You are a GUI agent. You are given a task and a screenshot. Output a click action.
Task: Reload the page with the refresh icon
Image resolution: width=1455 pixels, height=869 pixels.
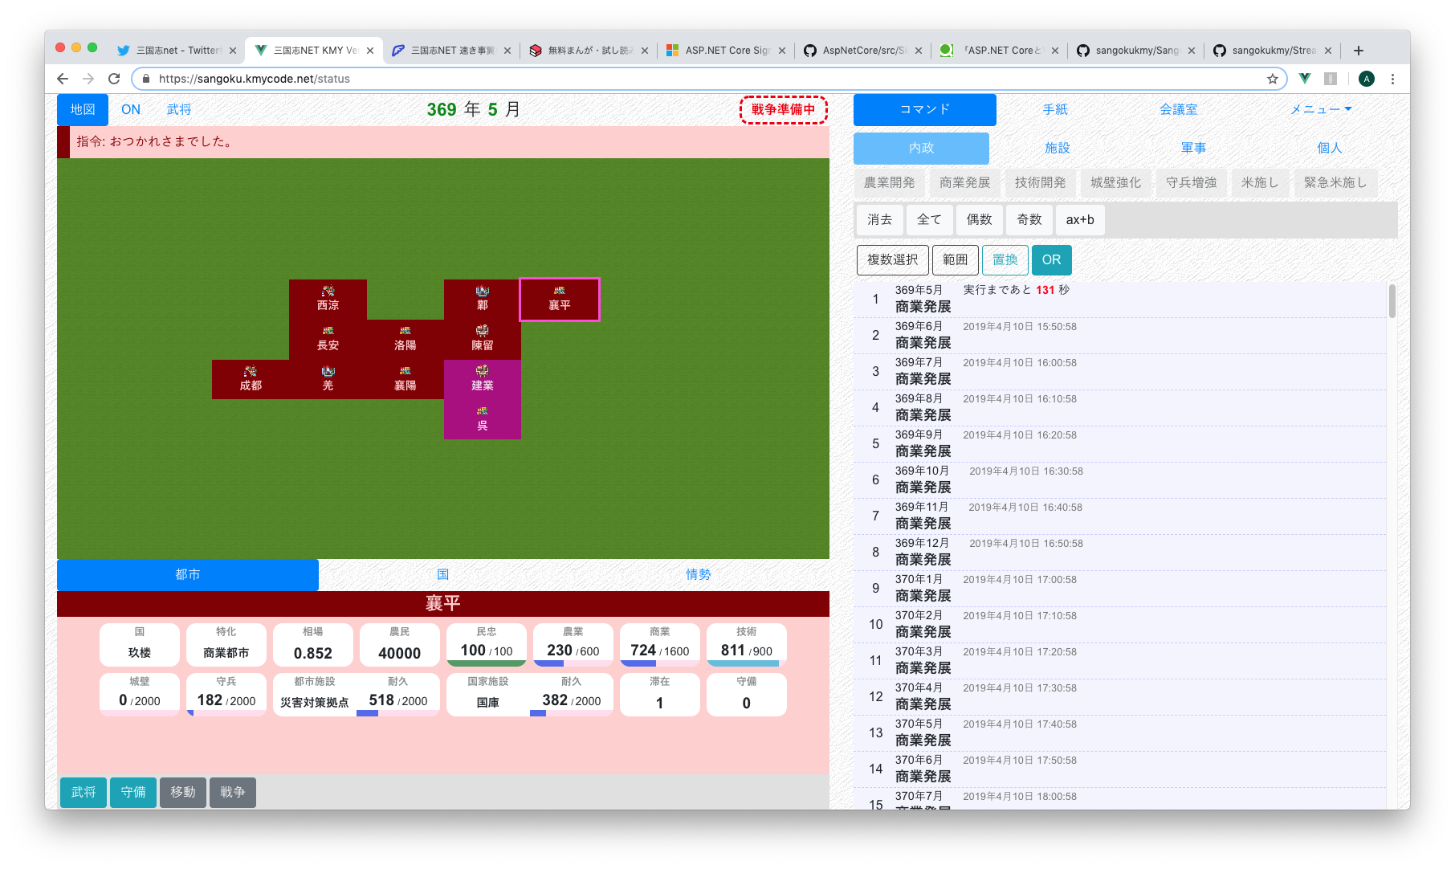114,79
